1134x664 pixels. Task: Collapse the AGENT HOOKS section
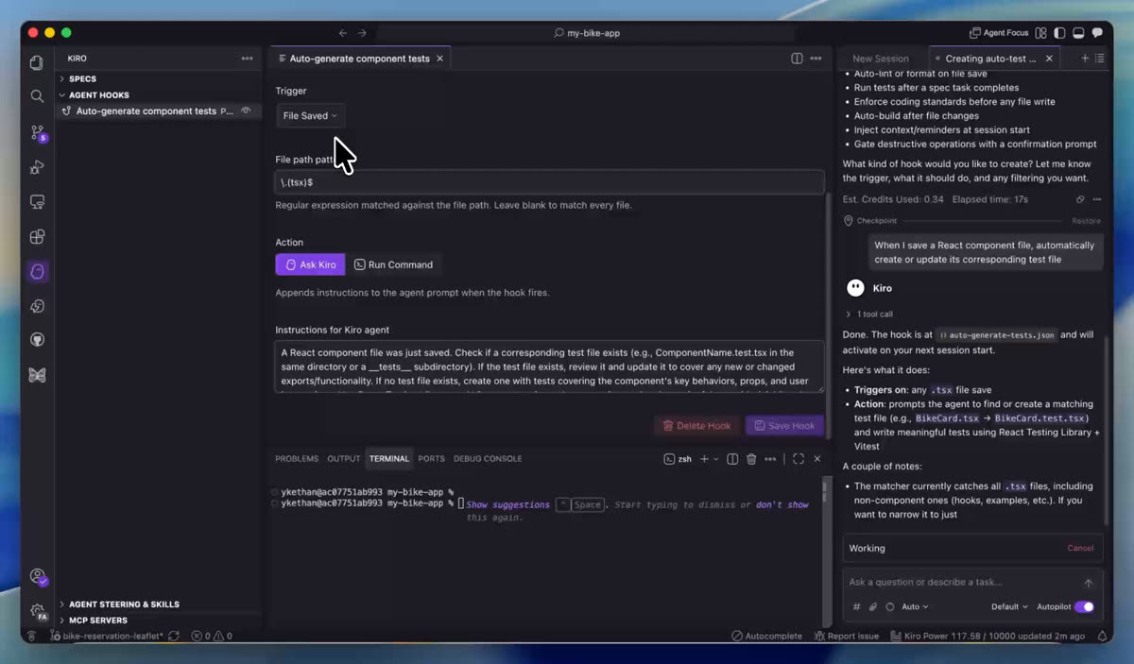(99, 95)
